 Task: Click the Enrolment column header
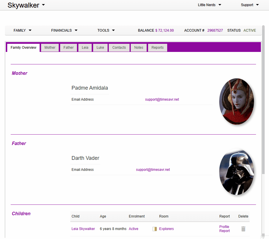point(137,216)
